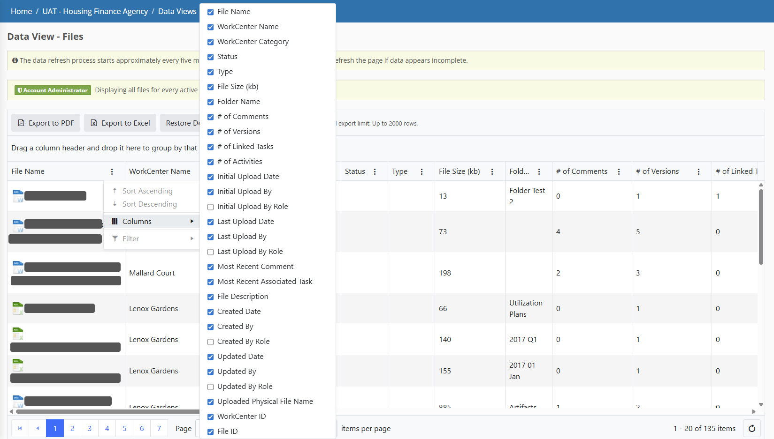The width and height of the screenshot is (774, 439).
Task: Open Folder column options menu
Action: (x=539, y=171)
